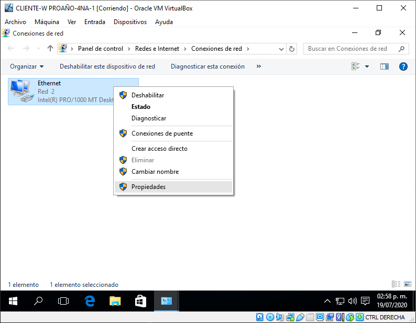Screen dimensions: 416x323
Task: Choose Estado in the context menu
Action: coord(173,107)
